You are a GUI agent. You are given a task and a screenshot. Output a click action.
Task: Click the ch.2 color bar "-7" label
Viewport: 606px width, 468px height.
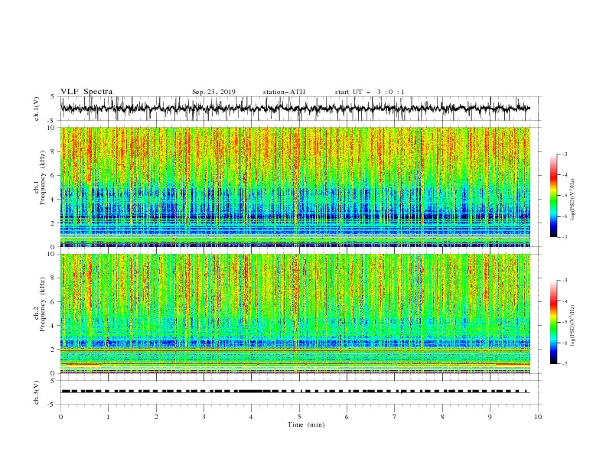click(565, 364)
